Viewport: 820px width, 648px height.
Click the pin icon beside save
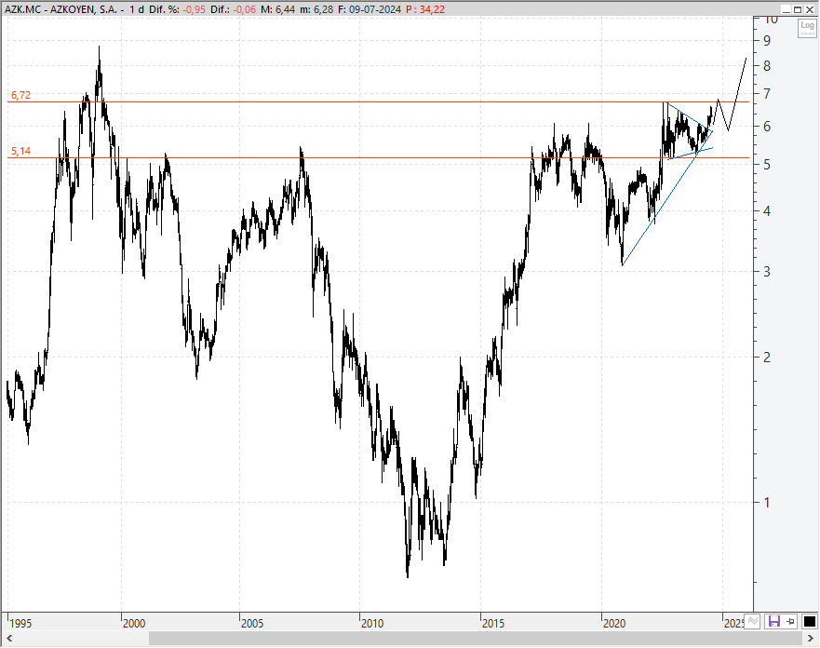791,621
